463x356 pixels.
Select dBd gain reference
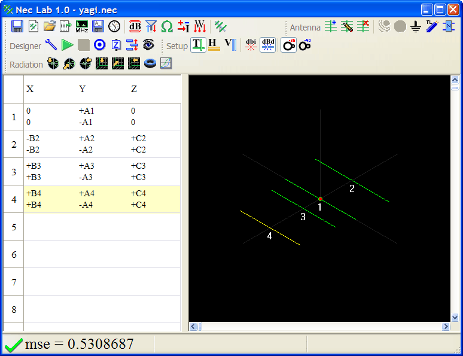268,45
